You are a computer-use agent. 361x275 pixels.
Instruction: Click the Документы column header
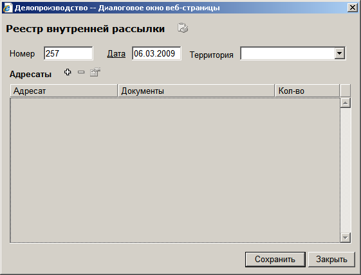(x=196, y=91)
